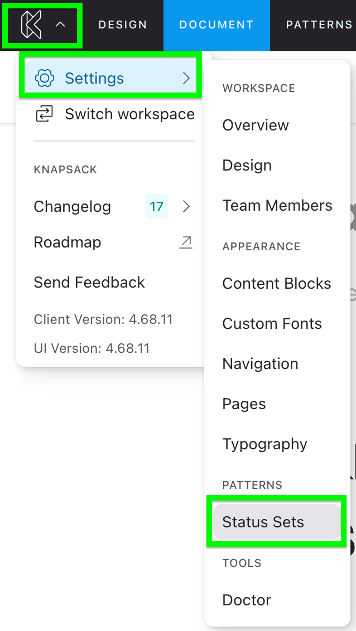
Task: Open the DESIGN tab
Action: [123, 25]
